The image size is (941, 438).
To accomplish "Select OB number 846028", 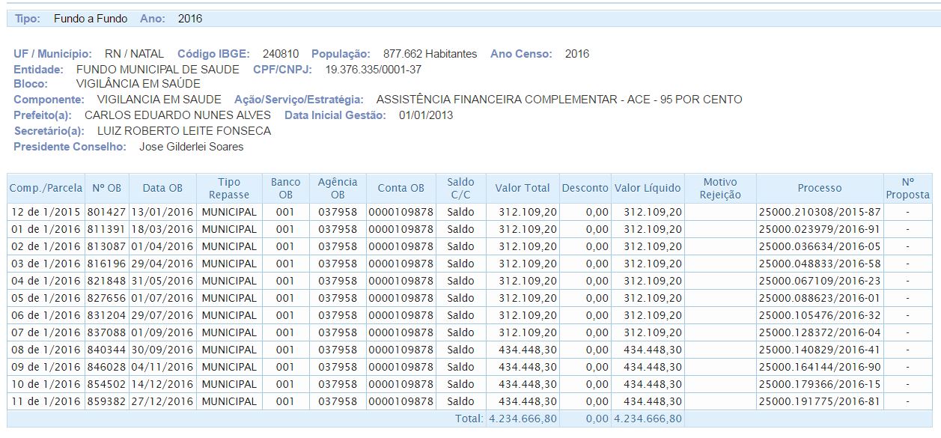I will point(108,367).
